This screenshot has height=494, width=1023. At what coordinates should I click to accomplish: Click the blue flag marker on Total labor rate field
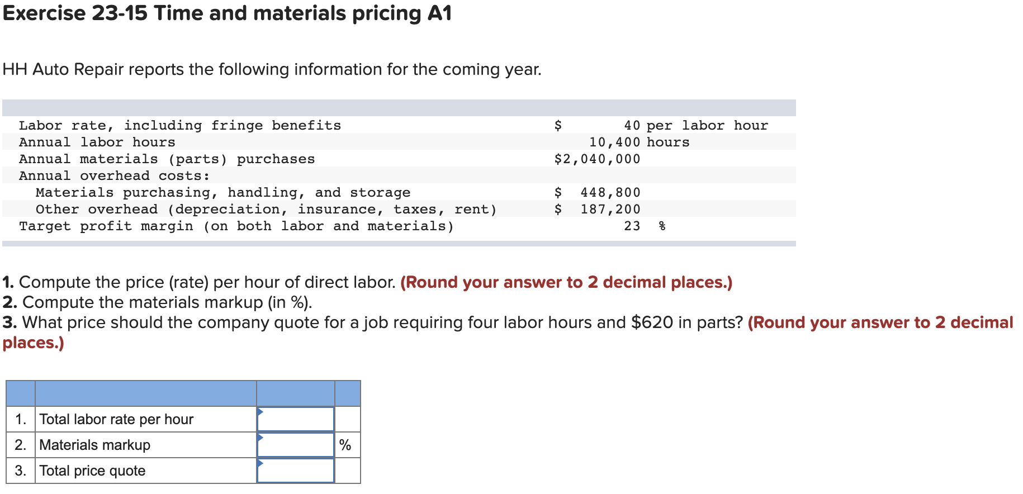point(261,412)
